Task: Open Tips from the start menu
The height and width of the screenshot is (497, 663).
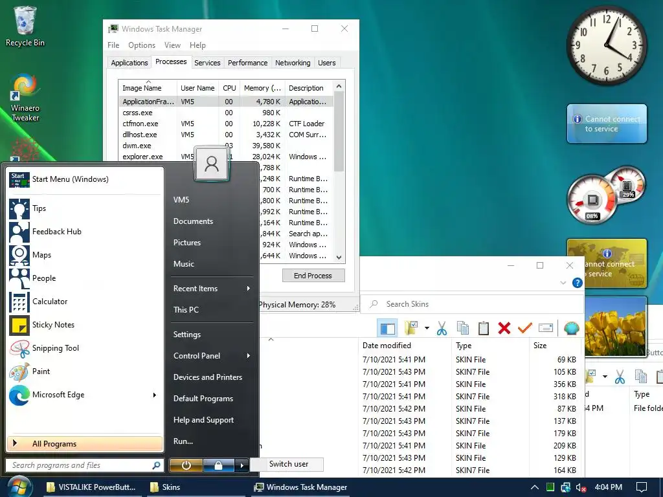Action: [x=84, y=208]
